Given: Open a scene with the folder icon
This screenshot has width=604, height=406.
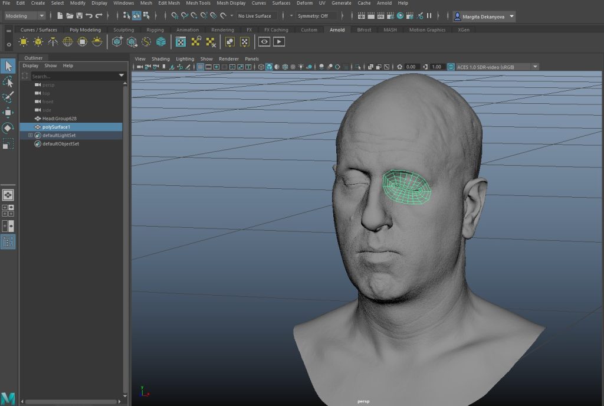Looking at the screenshot, I should click(70, 16).
